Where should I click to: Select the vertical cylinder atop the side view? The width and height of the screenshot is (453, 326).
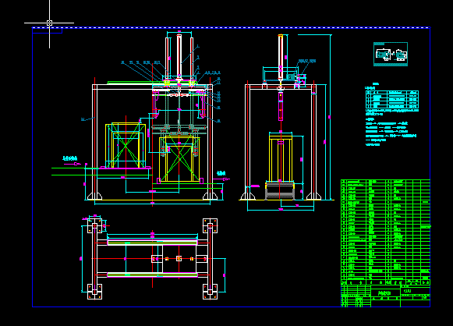tap(281, 57)
